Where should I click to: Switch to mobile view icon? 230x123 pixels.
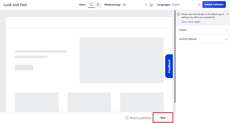98,5
